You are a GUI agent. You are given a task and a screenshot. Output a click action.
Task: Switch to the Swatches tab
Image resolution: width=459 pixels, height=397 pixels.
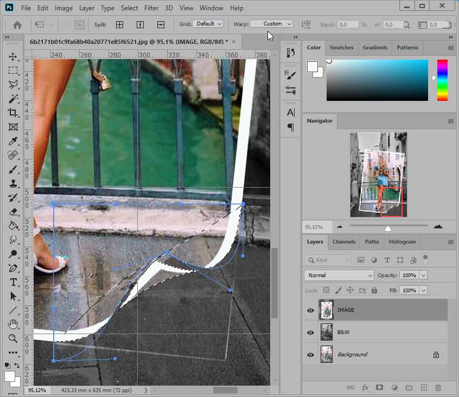(341, 47)
